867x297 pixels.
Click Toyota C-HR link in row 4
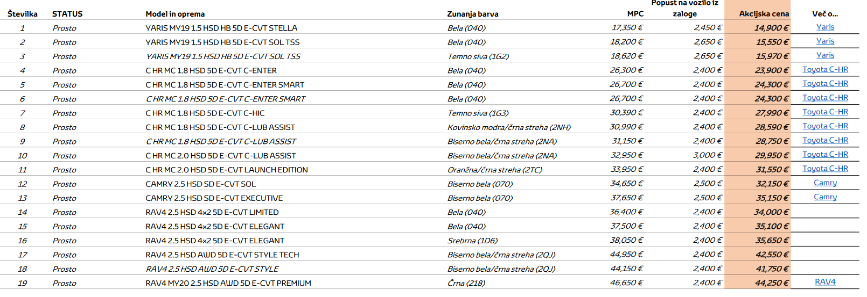tap(825, 69)
